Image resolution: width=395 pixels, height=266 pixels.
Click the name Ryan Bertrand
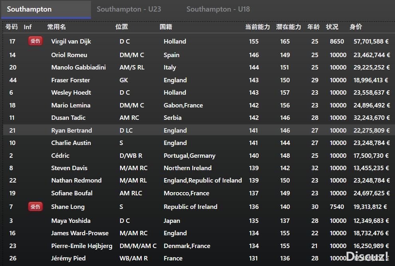[x=71, y=130]
